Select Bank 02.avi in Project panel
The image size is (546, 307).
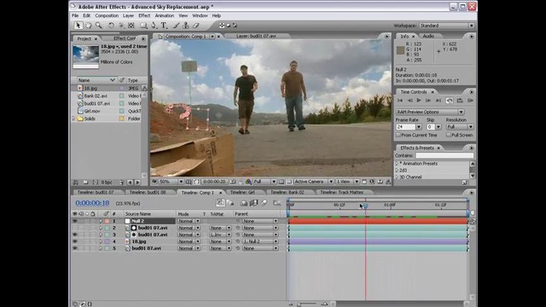[x=96, y=96]
